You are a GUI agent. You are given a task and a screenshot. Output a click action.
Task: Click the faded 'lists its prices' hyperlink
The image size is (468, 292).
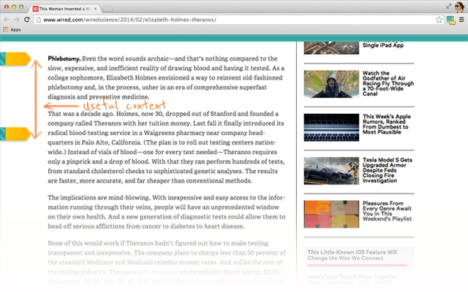(158, 272)
